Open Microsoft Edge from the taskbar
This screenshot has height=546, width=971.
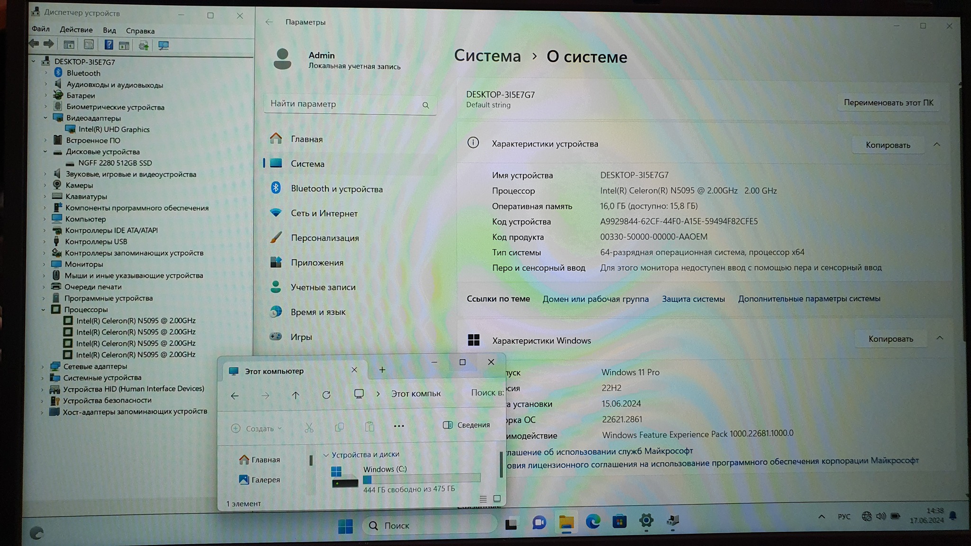click(593, 522)
